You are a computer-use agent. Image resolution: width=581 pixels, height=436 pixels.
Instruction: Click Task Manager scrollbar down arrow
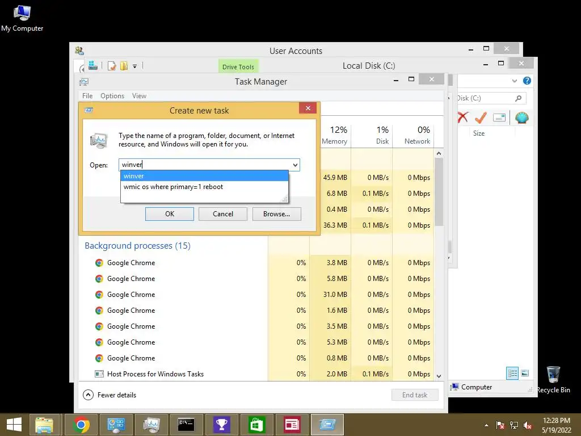(x=439, y=376)
